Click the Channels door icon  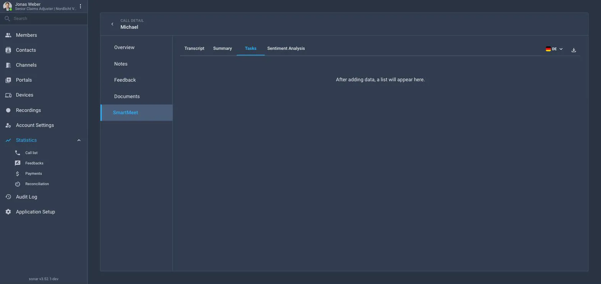pos(8,65)
